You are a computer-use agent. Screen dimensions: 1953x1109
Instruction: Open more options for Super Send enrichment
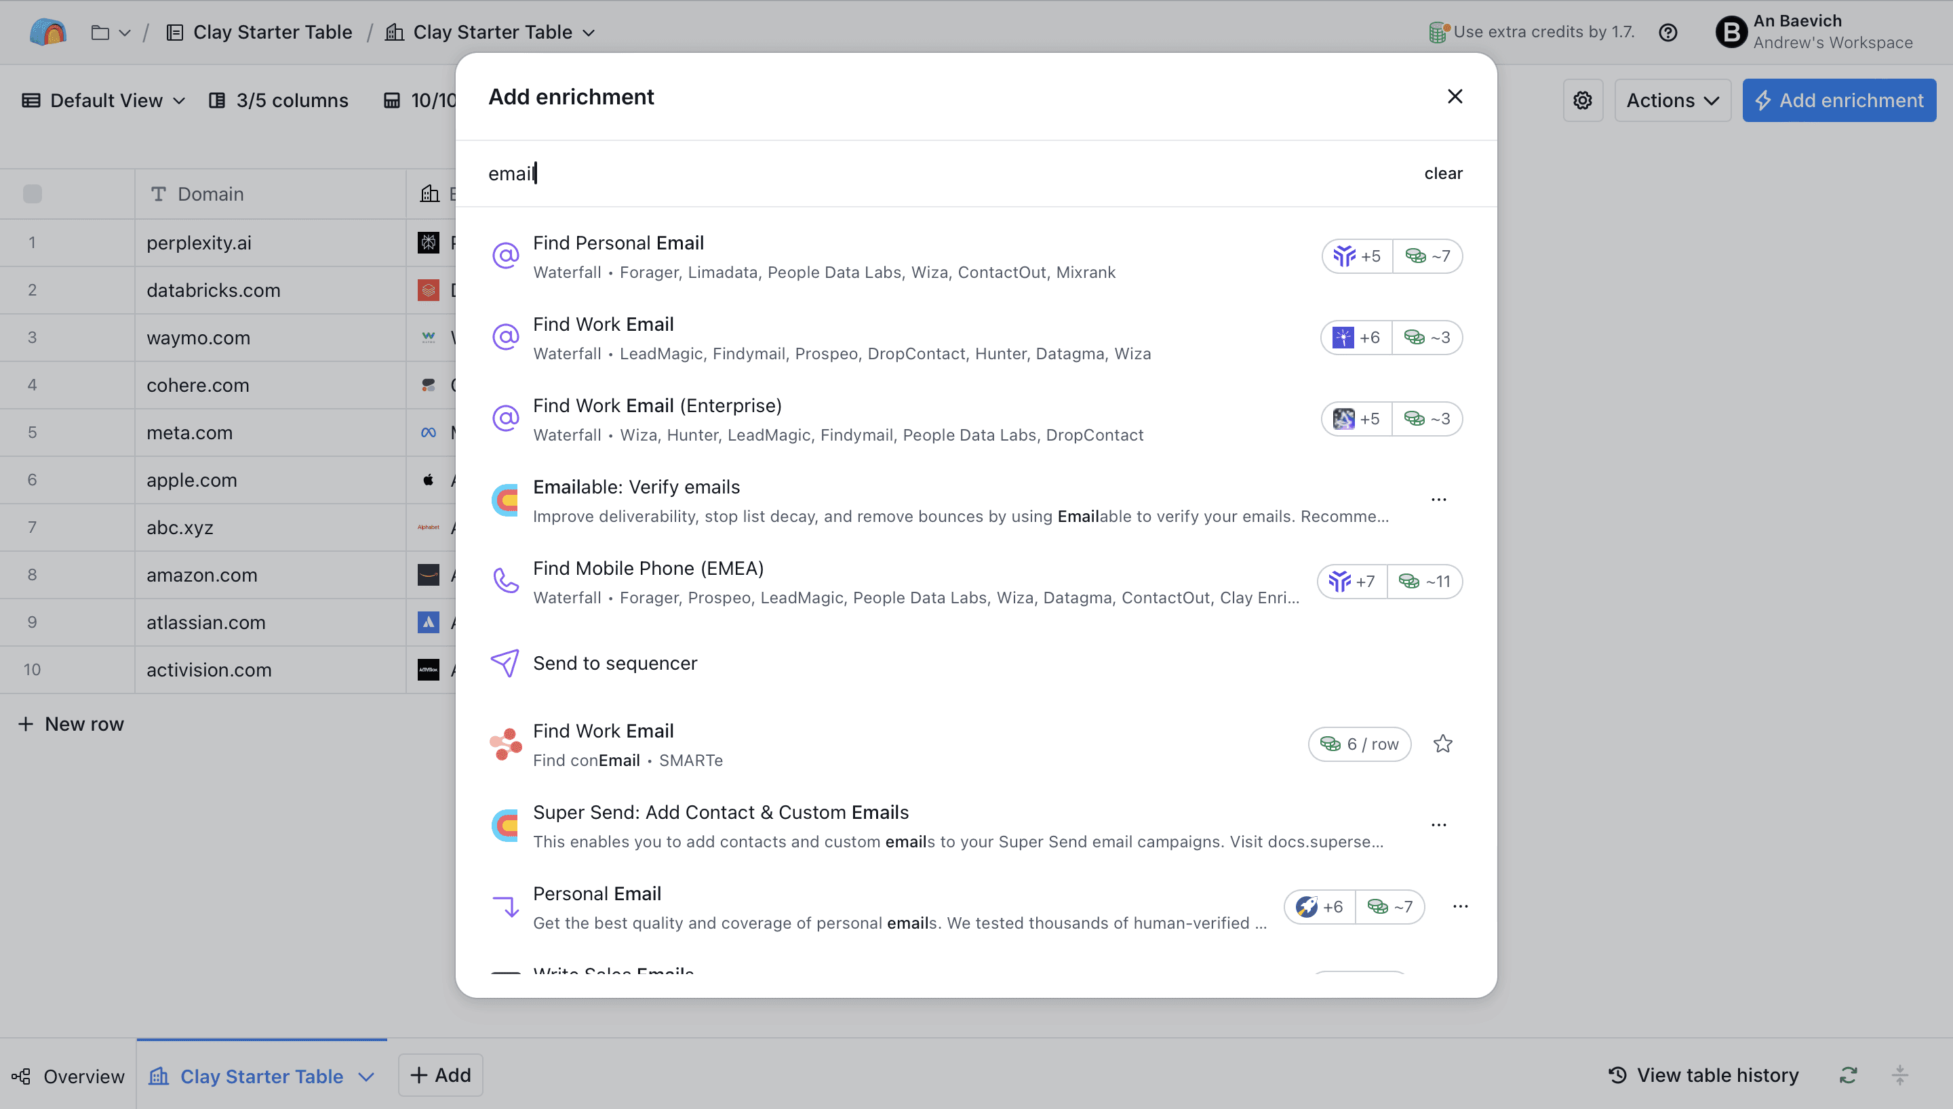pyautogui.click(x=1438, y=826)
